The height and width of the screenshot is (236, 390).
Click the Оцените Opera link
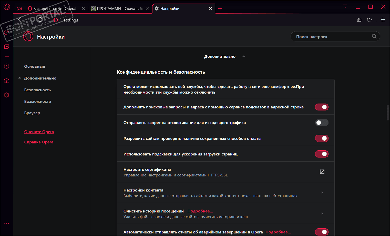pos(39,132)
